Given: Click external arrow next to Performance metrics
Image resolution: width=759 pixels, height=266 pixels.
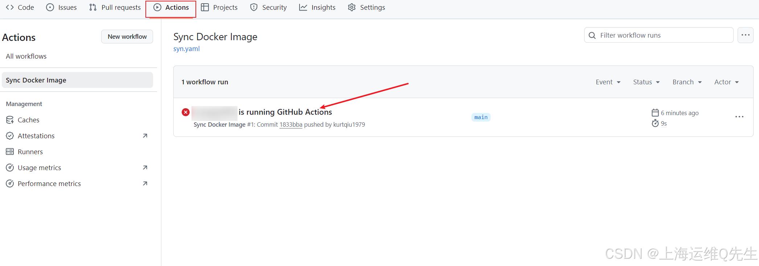Looking at the screenshot, I should coord(145,183).
